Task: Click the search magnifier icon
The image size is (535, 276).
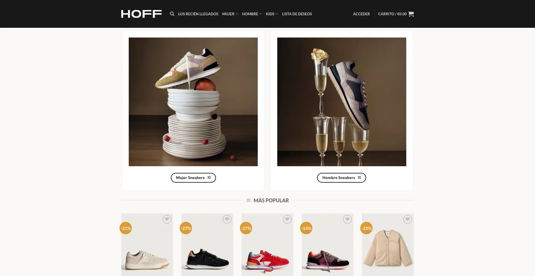Action: point(172,14)
